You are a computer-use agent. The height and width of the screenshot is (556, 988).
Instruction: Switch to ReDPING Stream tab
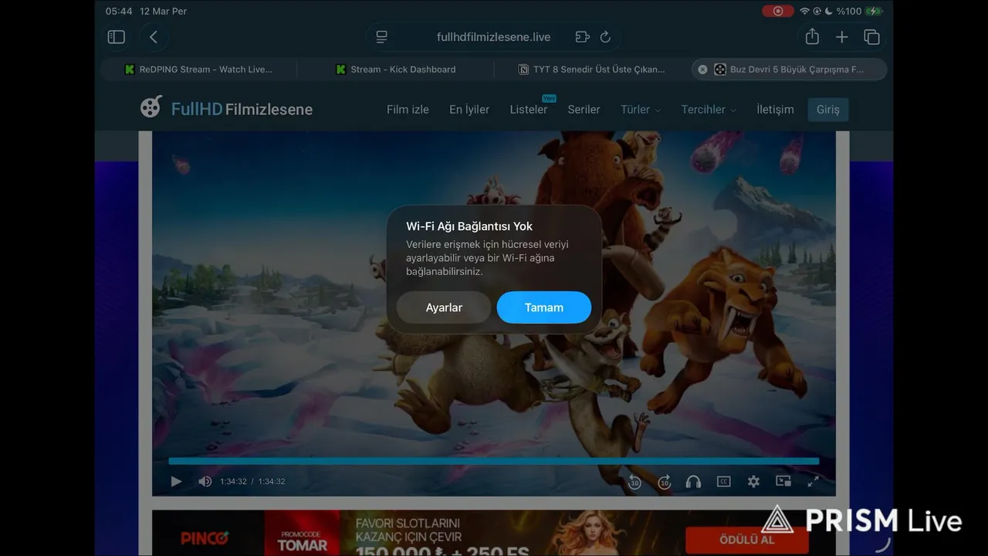click(198, 69)
